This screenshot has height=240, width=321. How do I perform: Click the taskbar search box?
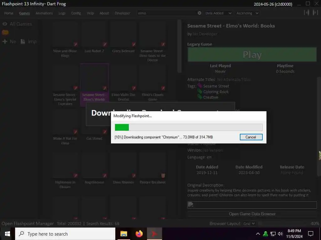[x=65, y=234]
